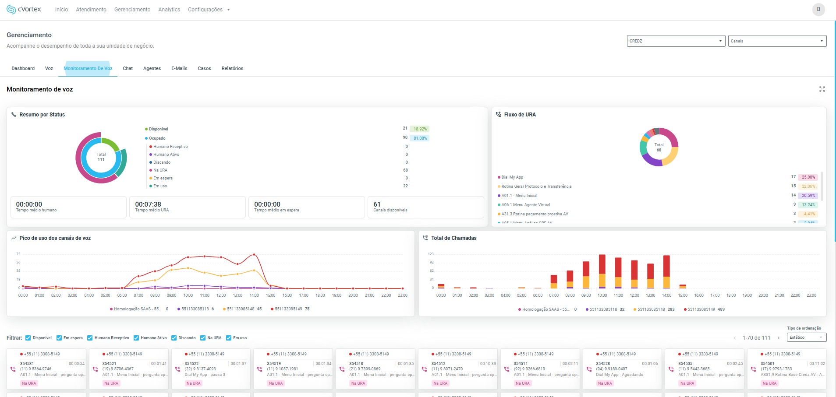Toggle the Na URA filter checkbox

203,338
